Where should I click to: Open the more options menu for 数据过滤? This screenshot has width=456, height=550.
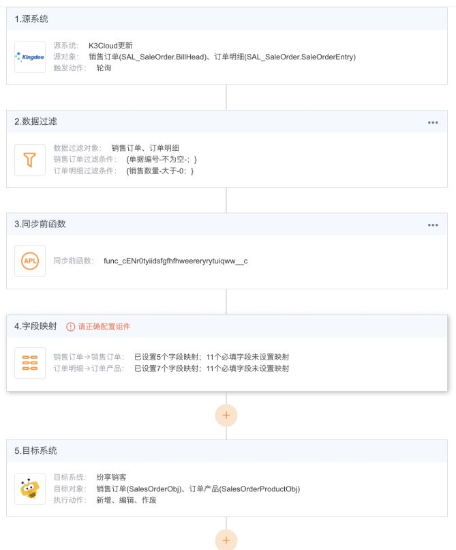433,122
